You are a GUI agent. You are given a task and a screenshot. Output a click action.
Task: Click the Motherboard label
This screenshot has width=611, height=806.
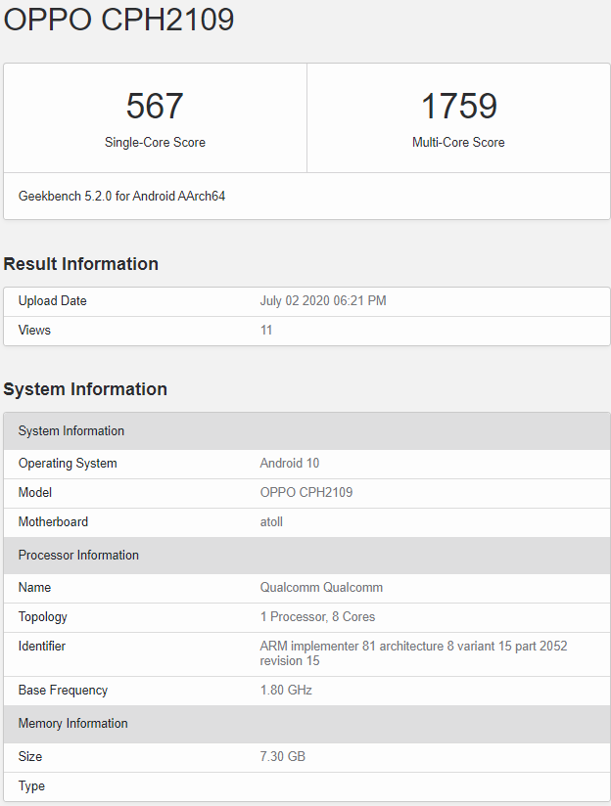click(x=53, y=521)
